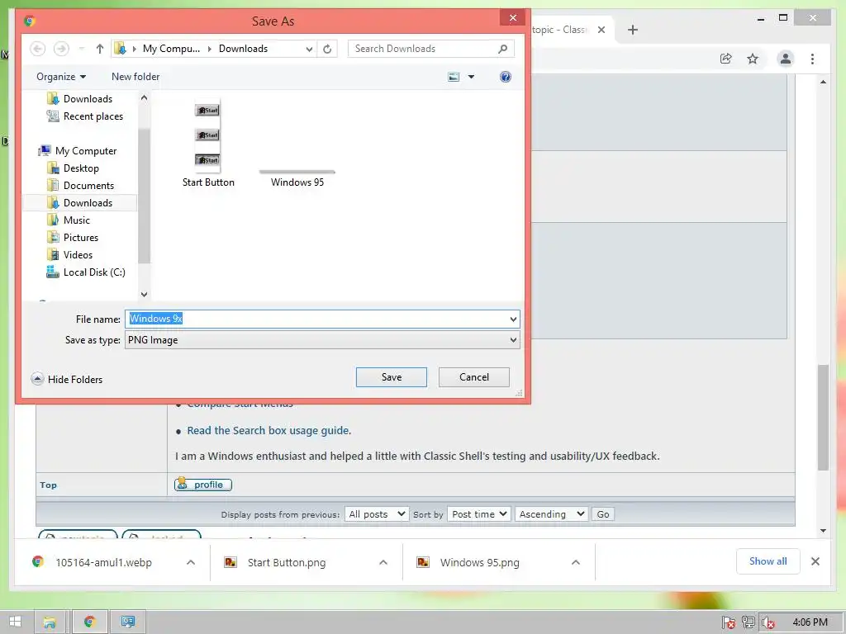The image size is (846, 634).
Task: Open the Action Center flag tray icon
Action: [728, 622]
